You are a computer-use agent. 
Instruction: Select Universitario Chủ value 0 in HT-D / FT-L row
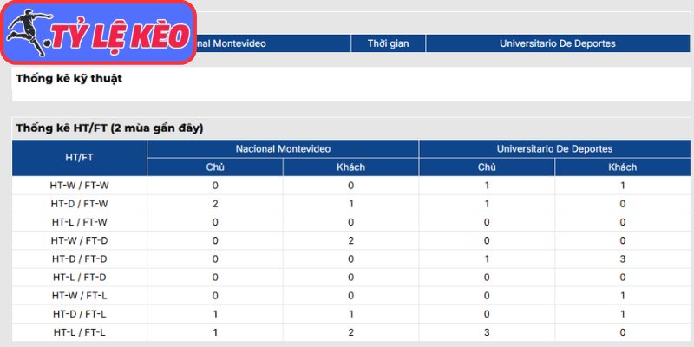487,314
